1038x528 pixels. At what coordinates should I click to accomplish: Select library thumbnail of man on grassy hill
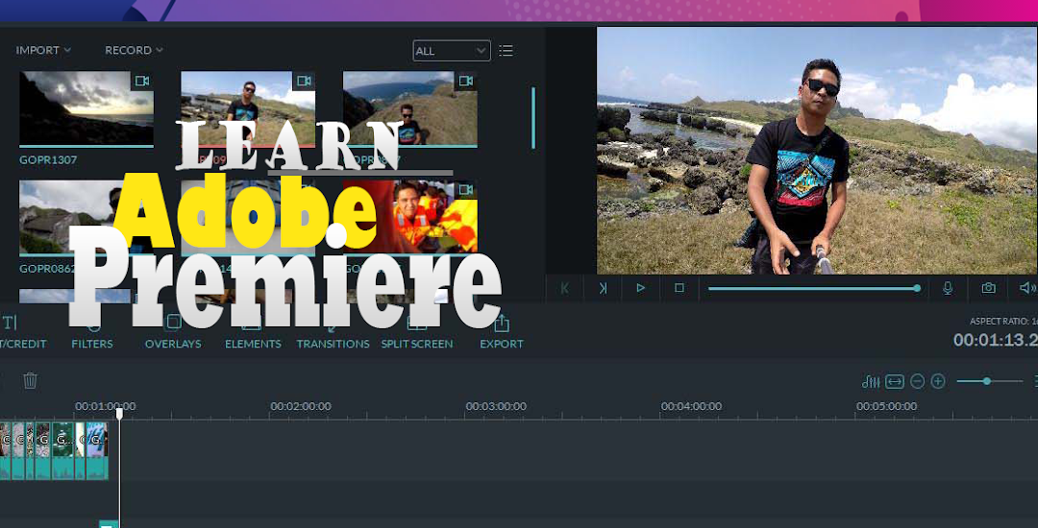(x=409, y=109)
